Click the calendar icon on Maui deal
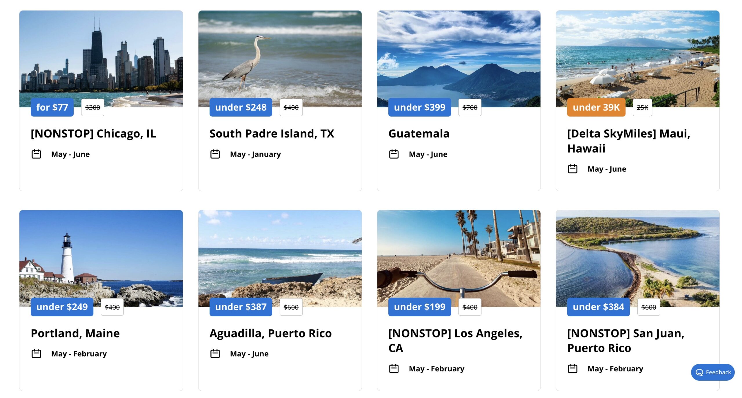The image size is (742, 398). (x=573, y=169)
